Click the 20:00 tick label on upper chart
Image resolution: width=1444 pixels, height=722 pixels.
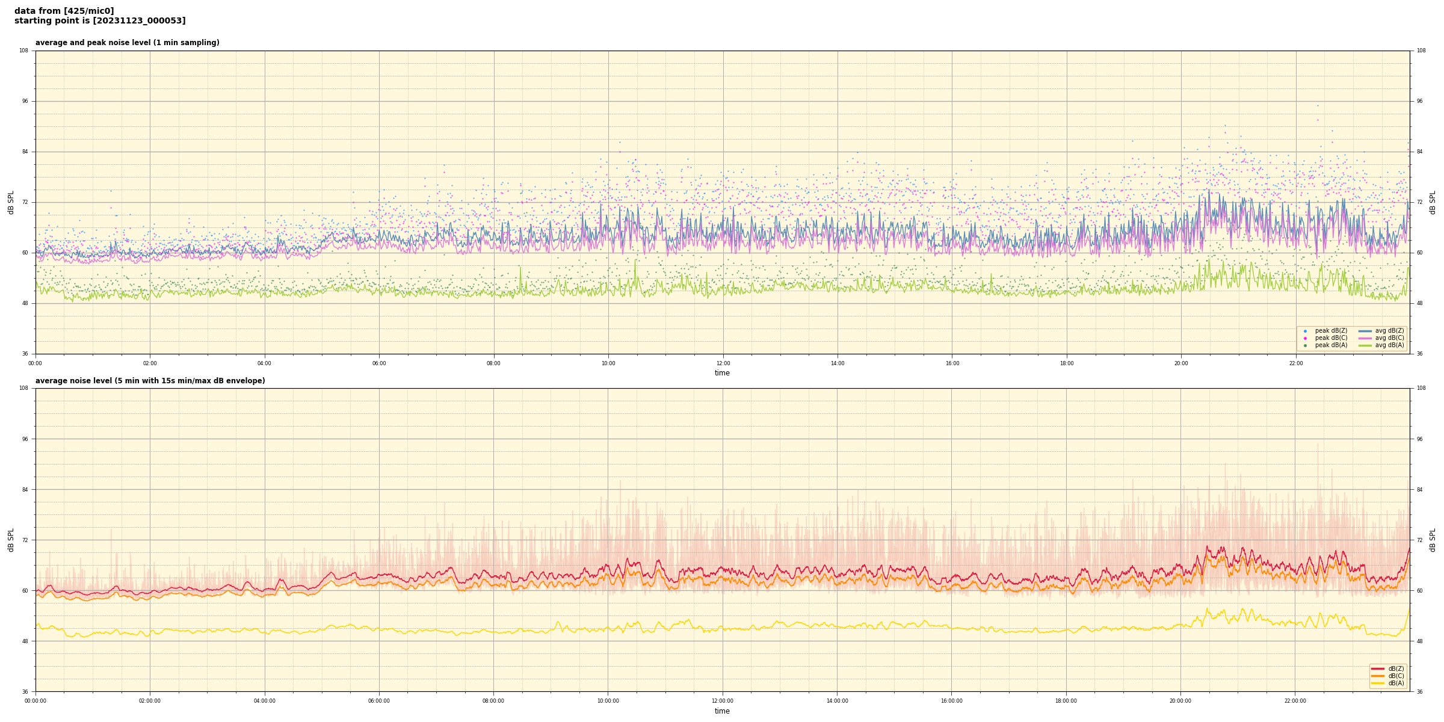[x=1181, y=363]
